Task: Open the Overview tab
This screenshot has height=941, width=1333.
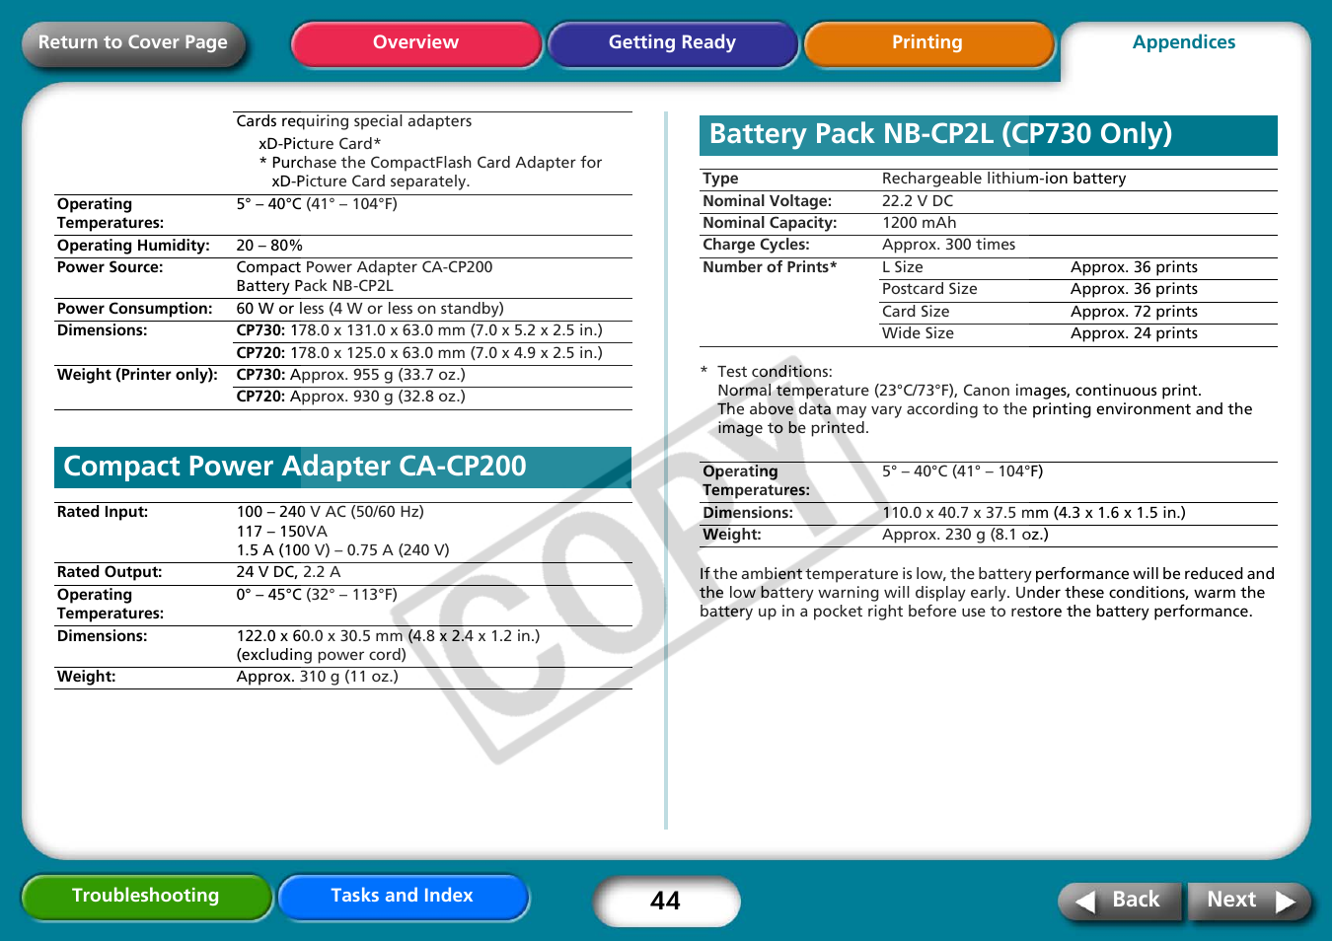Action: click(415, 43)
